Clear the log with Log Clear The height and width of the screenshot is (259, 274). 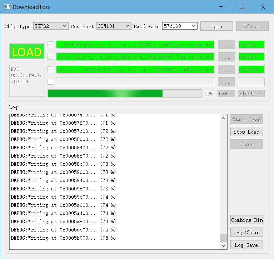(246, 233)
